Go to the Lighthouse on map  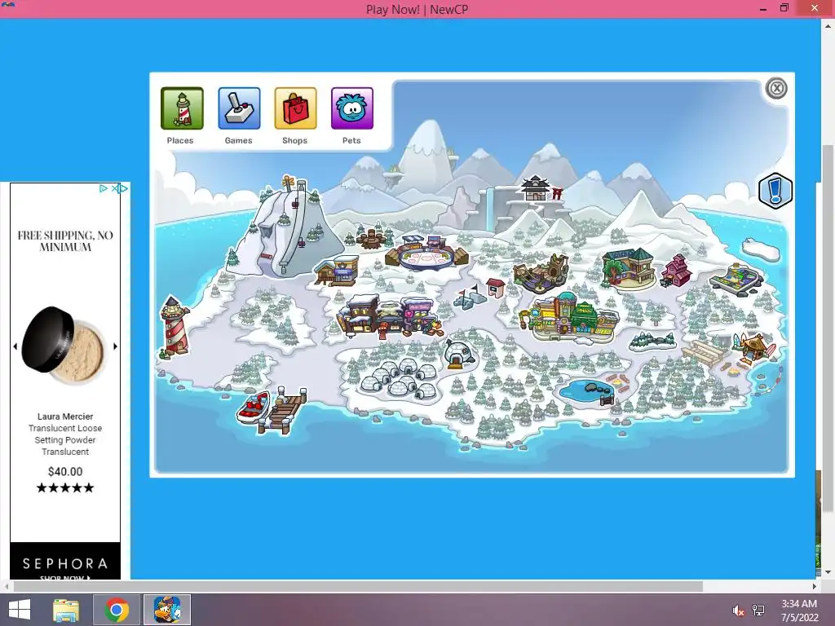click(175, 327)
